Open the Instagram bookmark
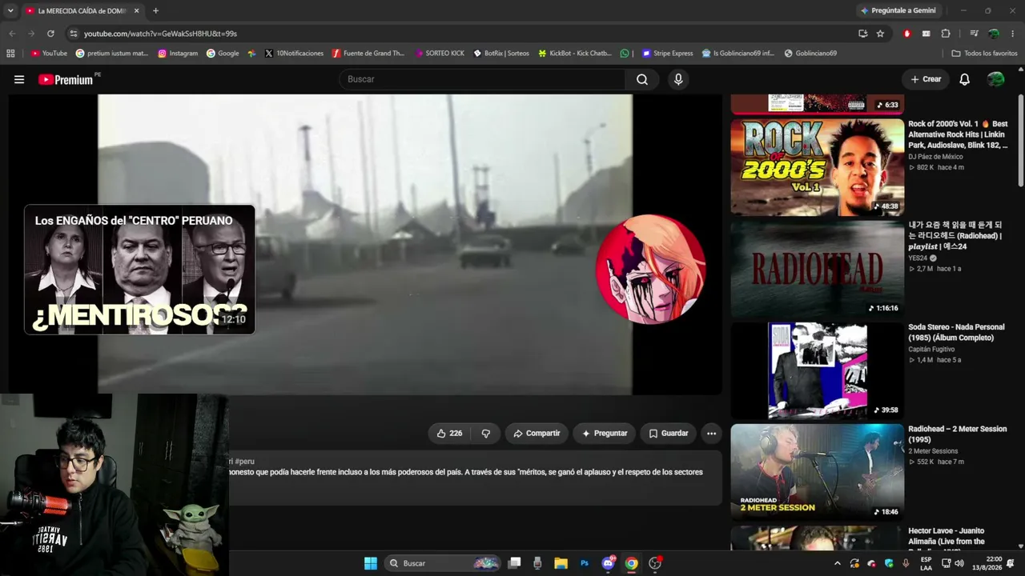The image size is (1025, 576). [x=178, y=54]
